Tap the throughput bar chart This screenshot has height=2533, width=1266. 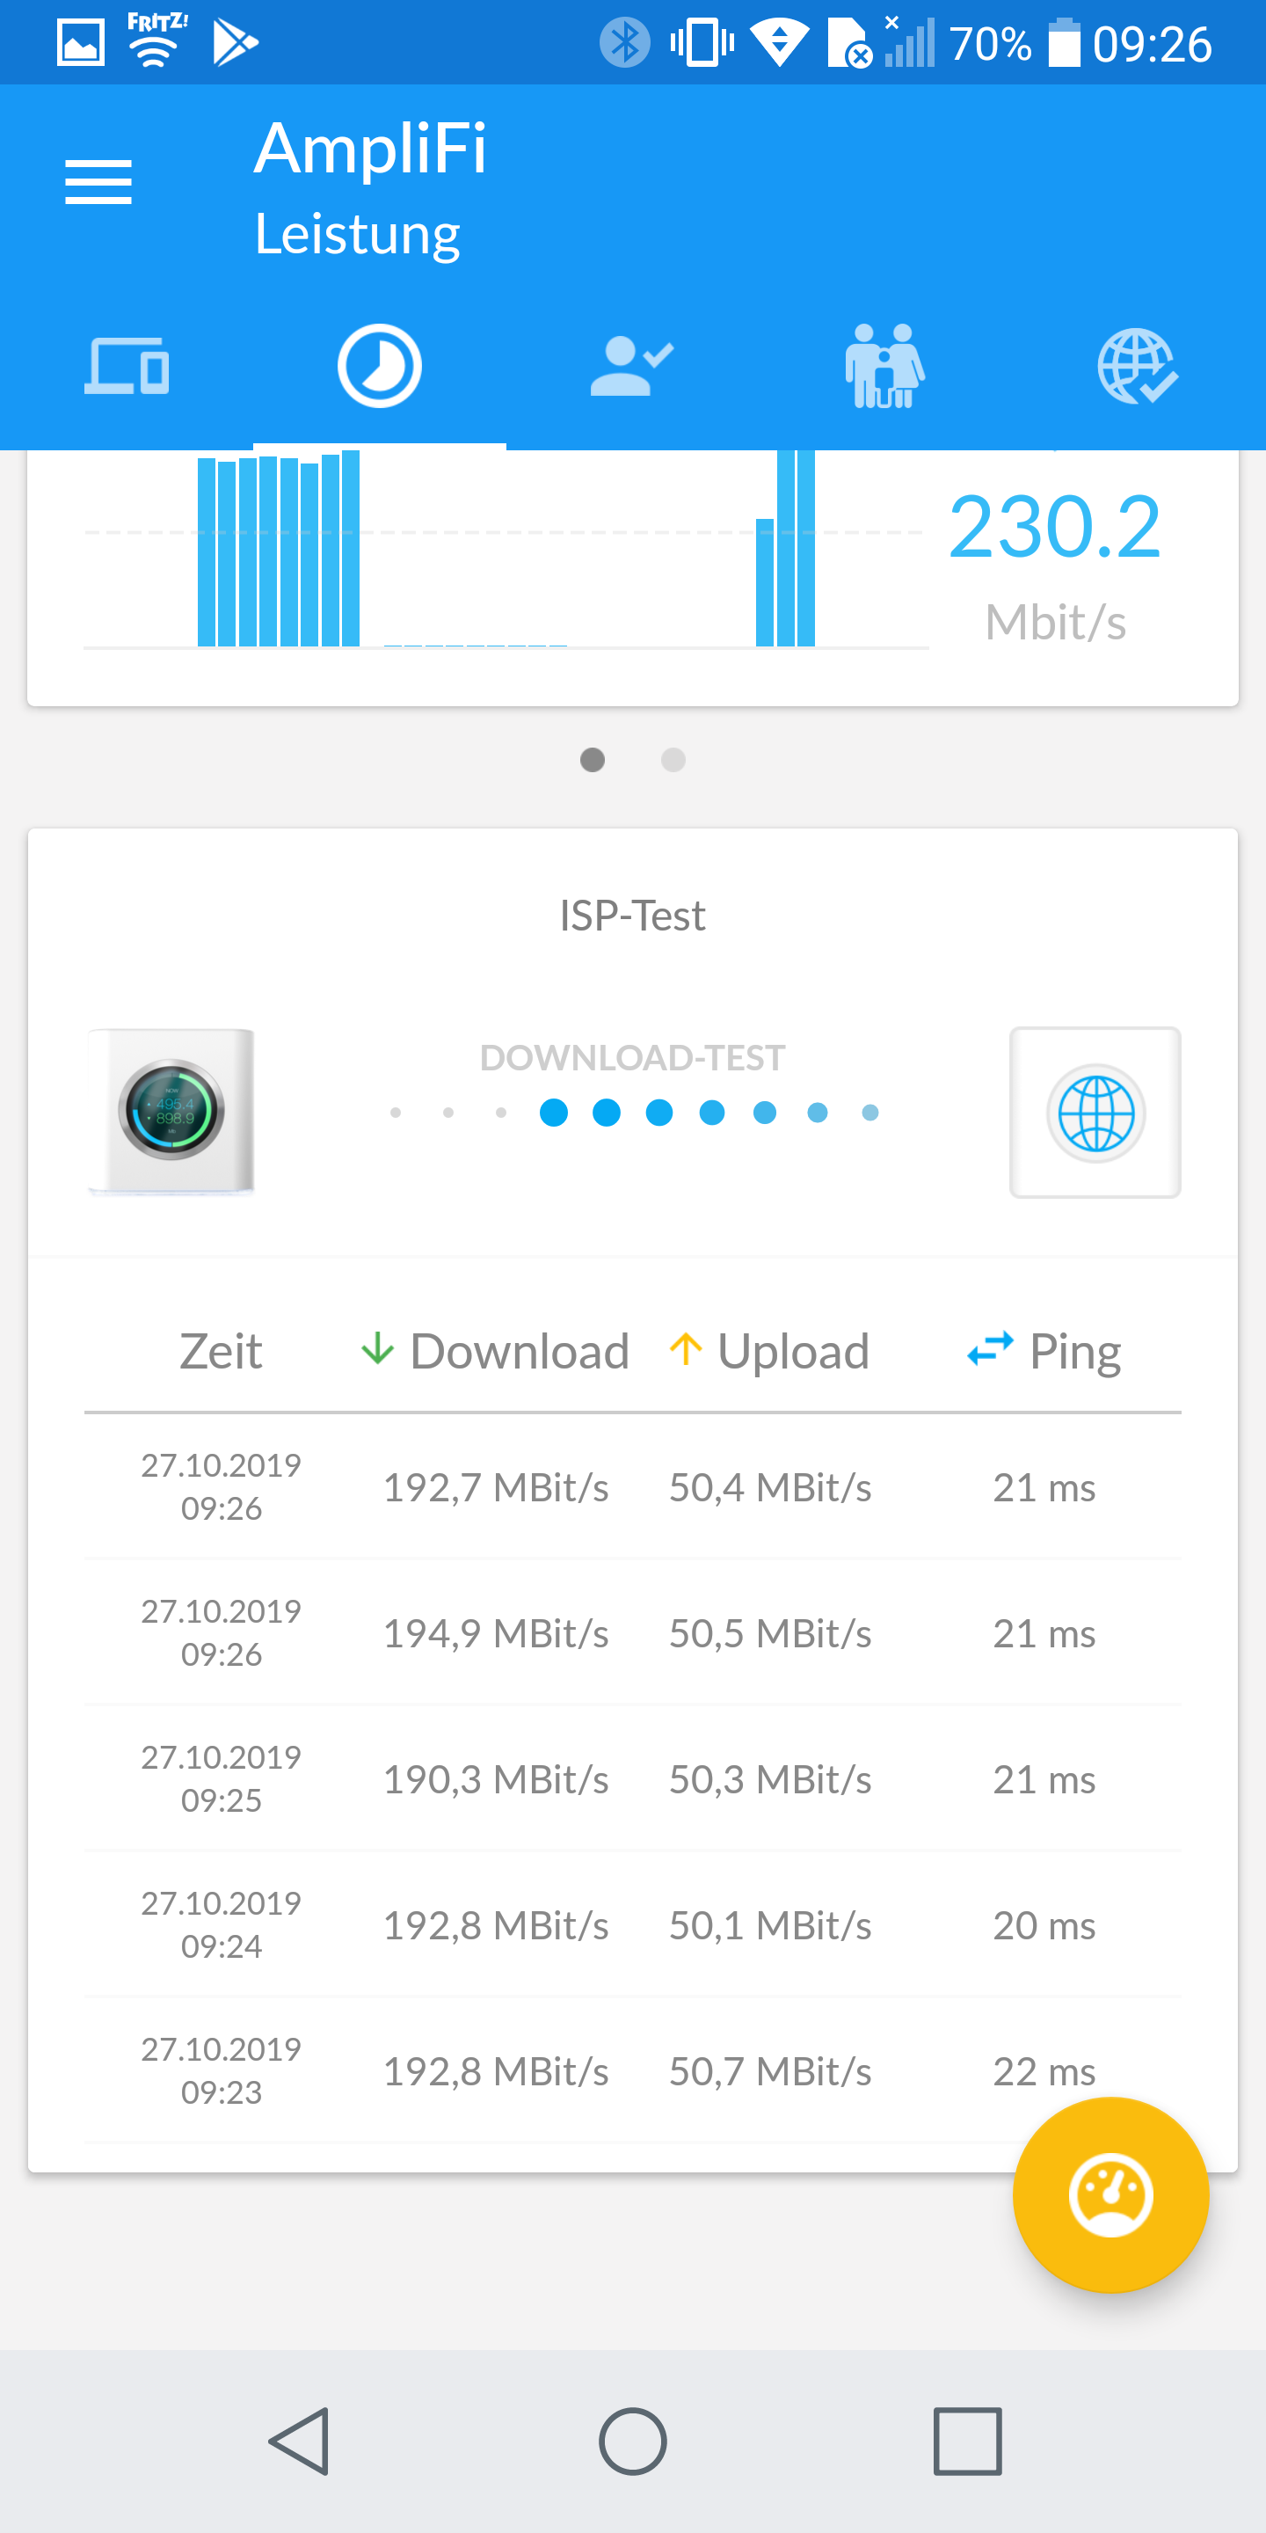pyautogui.click(x=506, y=549)
